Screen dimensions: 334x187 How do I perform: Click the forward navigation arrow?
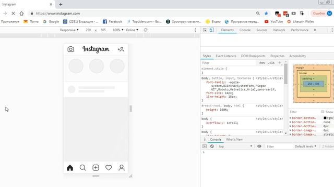tap(5, 14)
